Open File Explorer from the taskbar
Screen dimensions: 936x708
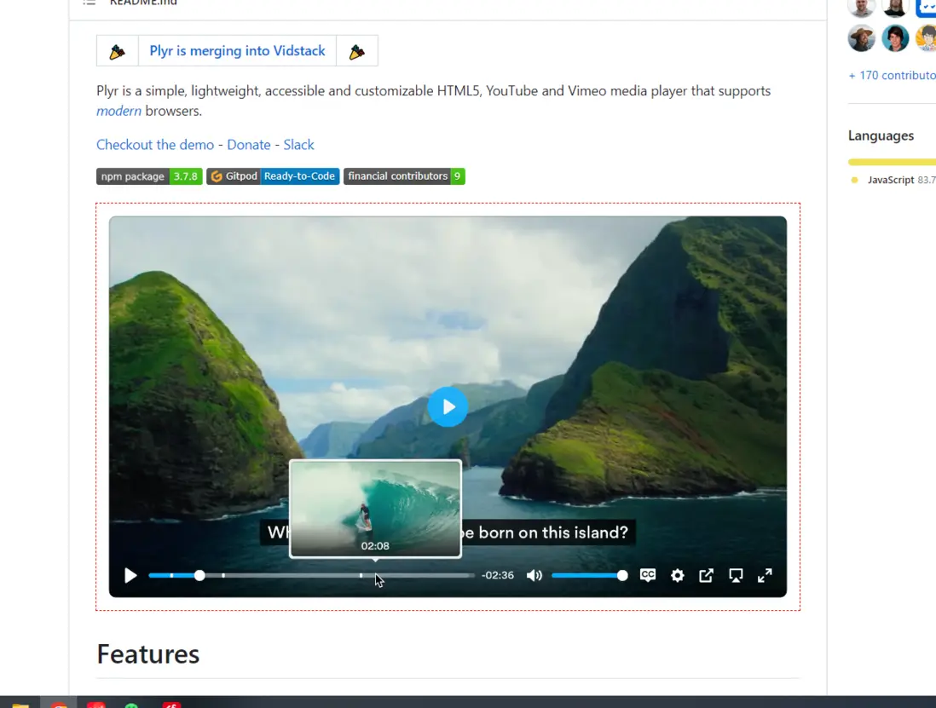click(20, 705)
